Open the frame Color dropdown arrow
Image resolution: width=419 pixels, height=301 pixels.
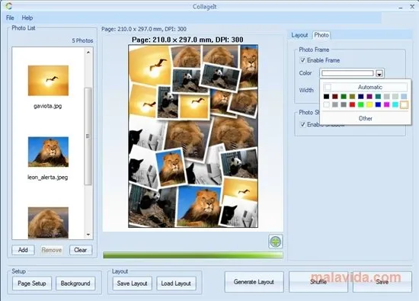coord(379,73)
